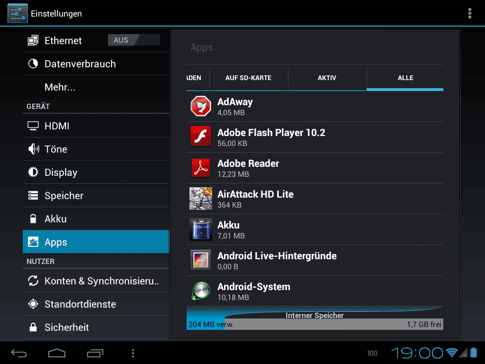
Task: Select the Android-System icon
Action: point(201,291)
